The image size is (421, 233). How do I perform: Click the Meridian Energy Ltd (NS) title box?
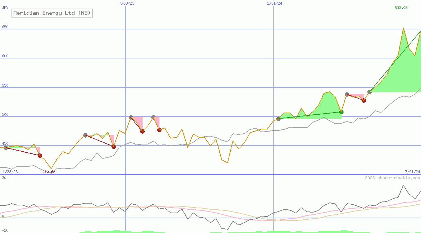coord(52,13)
